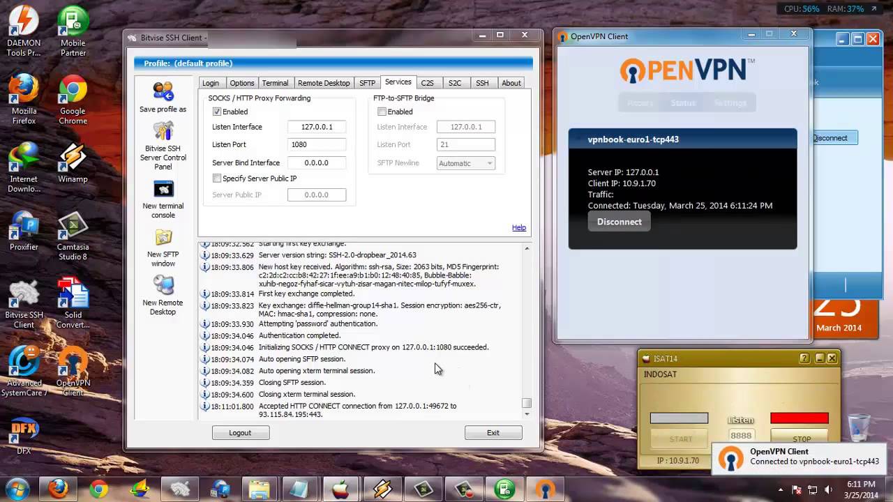This screenshot has height=502, width=893.
Task: Select Advanced SystemCare 7 desktop icon
Action: click(24, 372)
